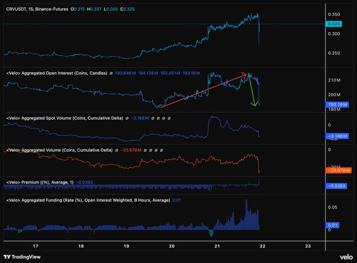This screenshot has width=357, height=263.
Task: Click the high value H0.327
Action: click(x=94, y=9)
